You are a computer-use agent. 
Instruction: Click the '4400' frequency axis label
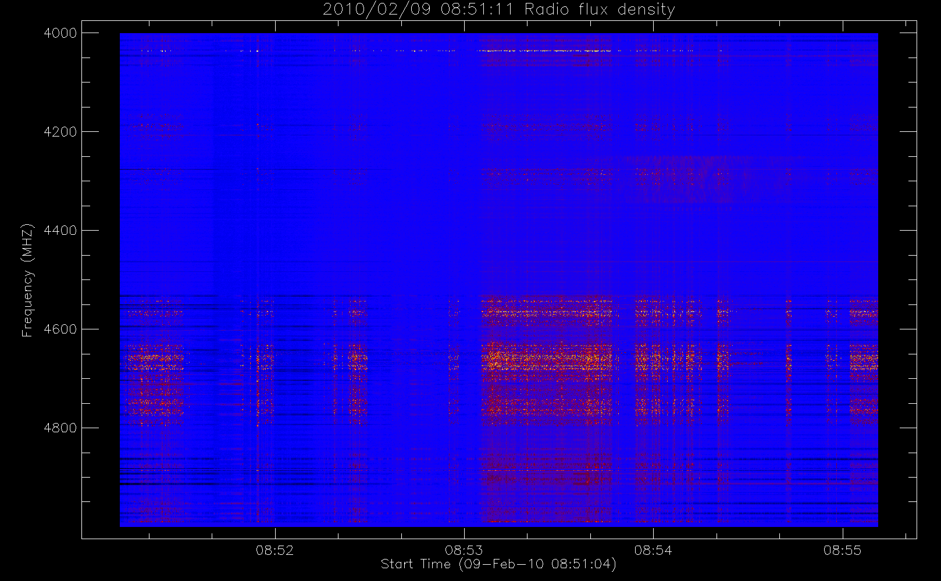[x=60, y=231]
